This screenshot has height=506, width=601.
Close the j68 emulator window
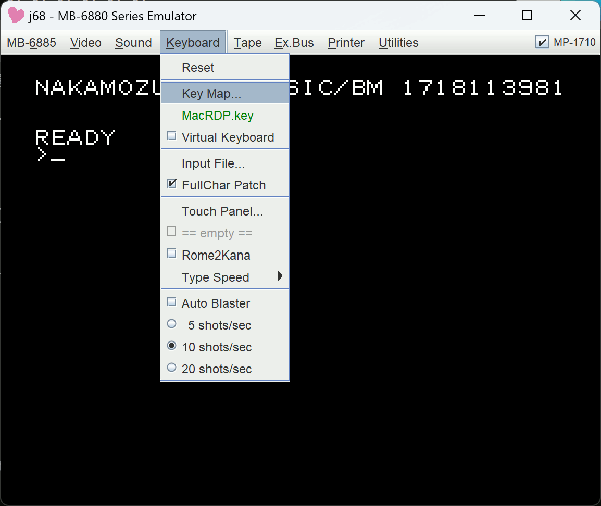pyautogui.click(x=575, y=15)
